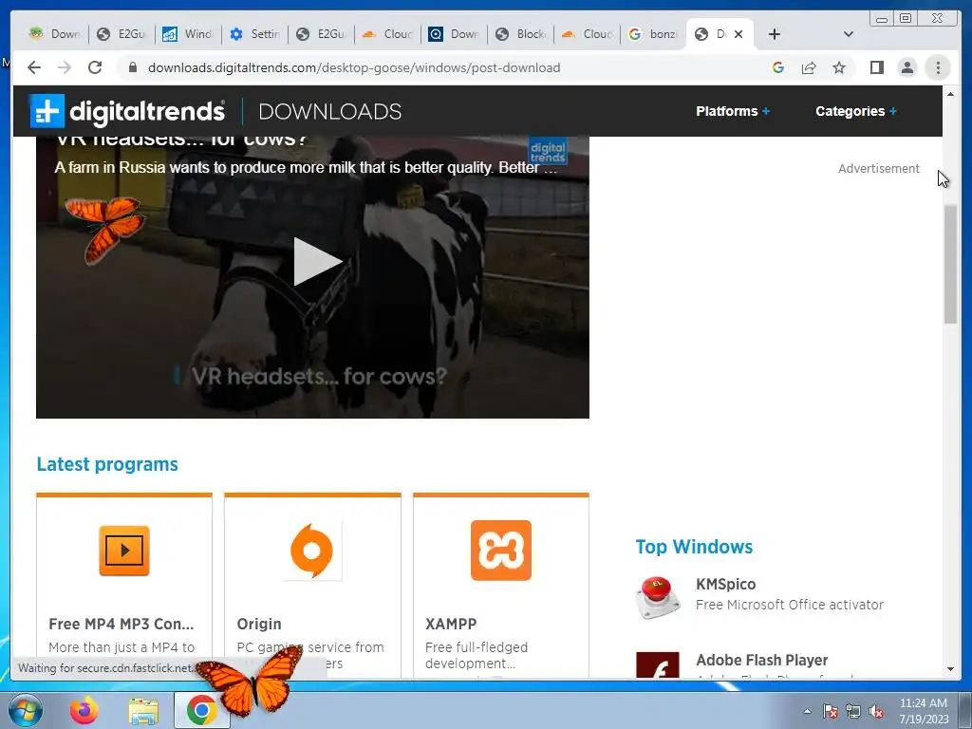Switch to the first Cloud tab
The width and height of the screenshot is (972, 729).
(x=388, y=34)
